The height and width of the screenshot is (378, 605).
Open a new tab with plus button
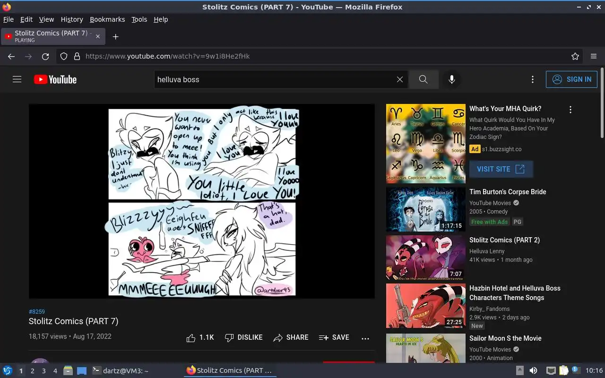pos(115,36)
